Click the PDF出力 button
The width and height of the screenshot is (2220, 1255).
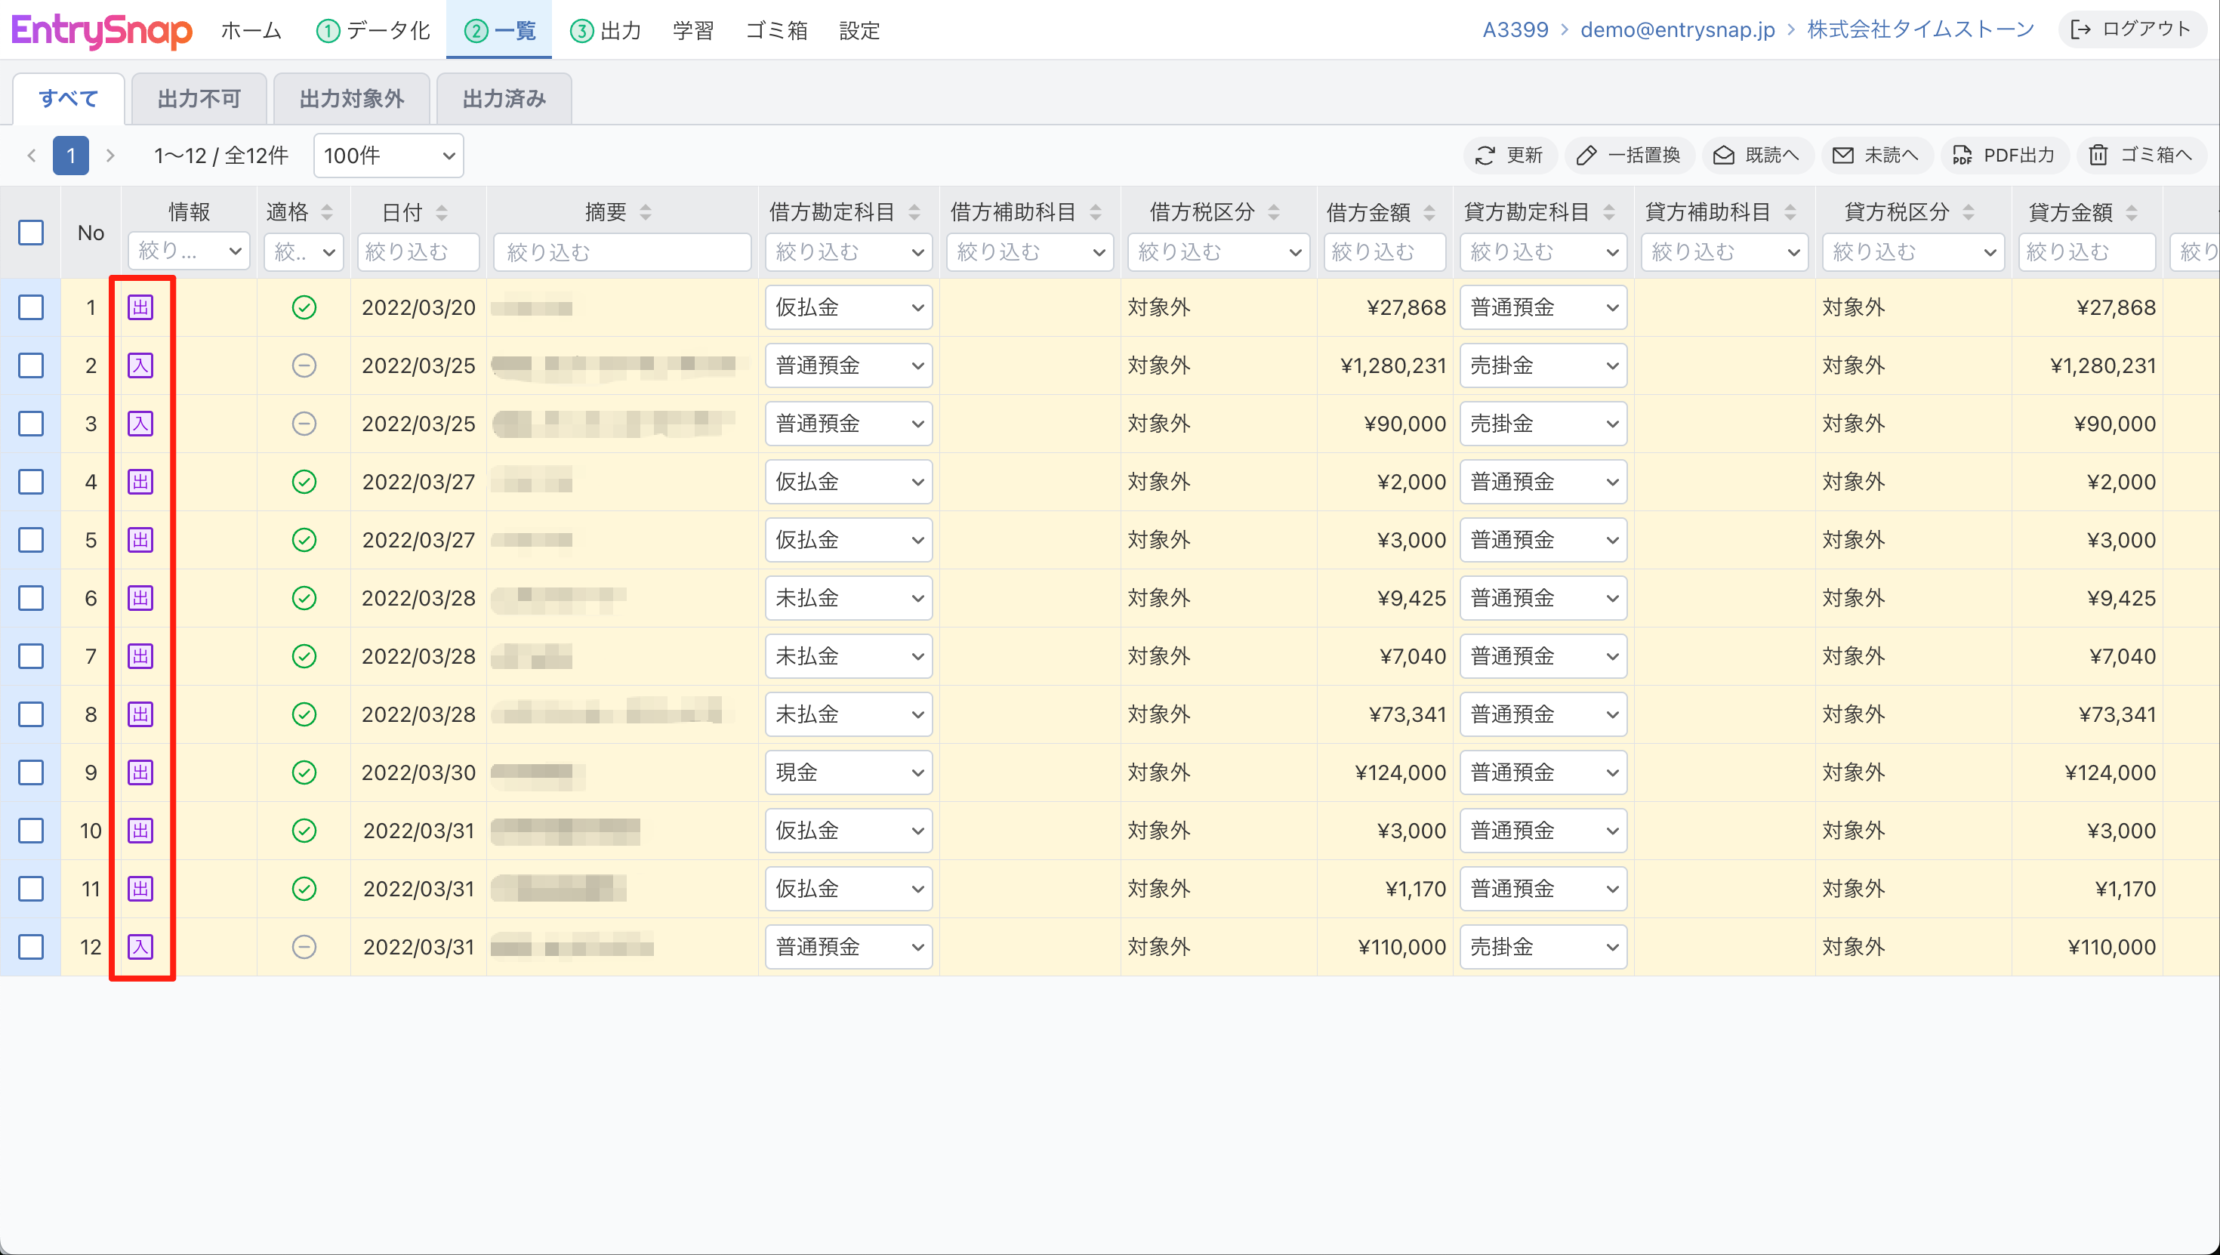(x=2004, y=155)
